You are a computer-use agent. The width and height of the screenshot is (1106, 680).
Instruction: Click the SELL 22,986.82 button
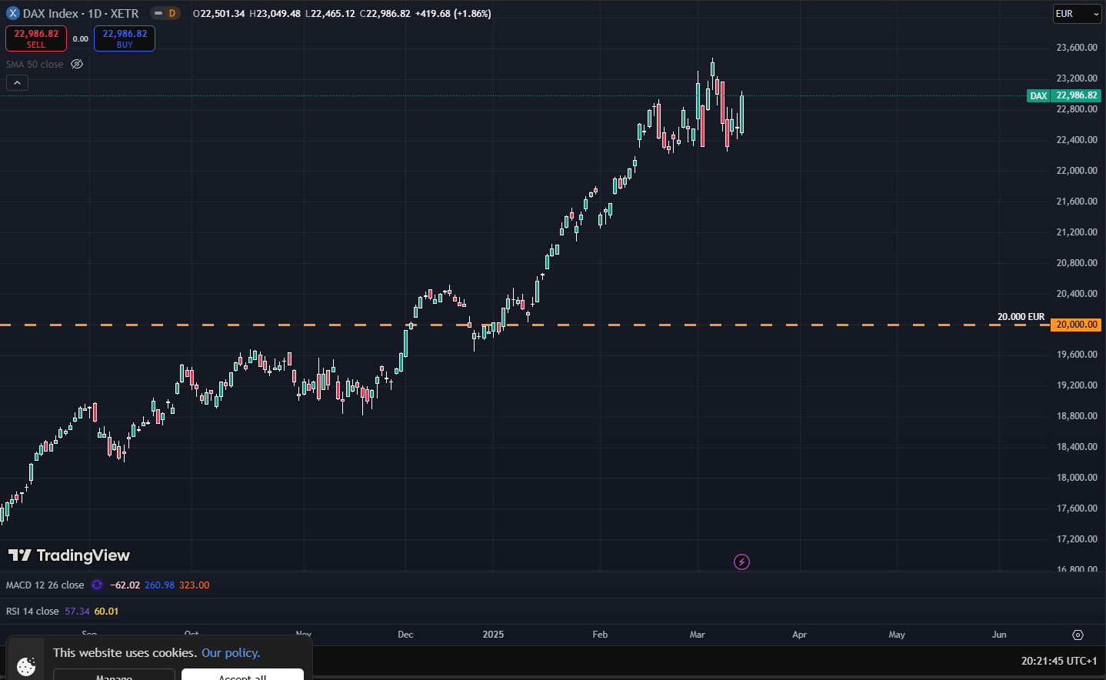point(36,38)
